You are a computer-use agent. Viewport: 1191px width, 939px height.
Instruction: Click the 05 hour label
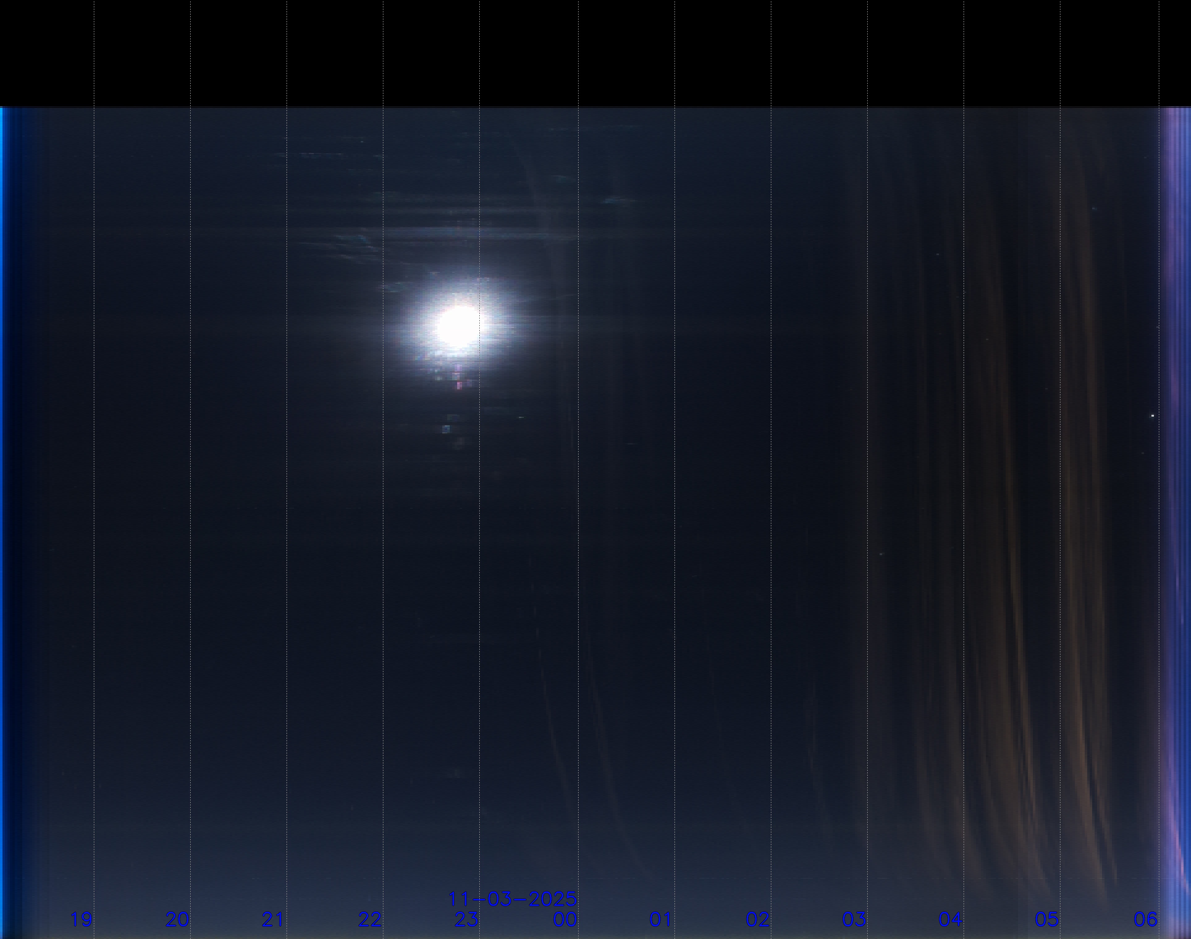click(x=1046, y=919)
